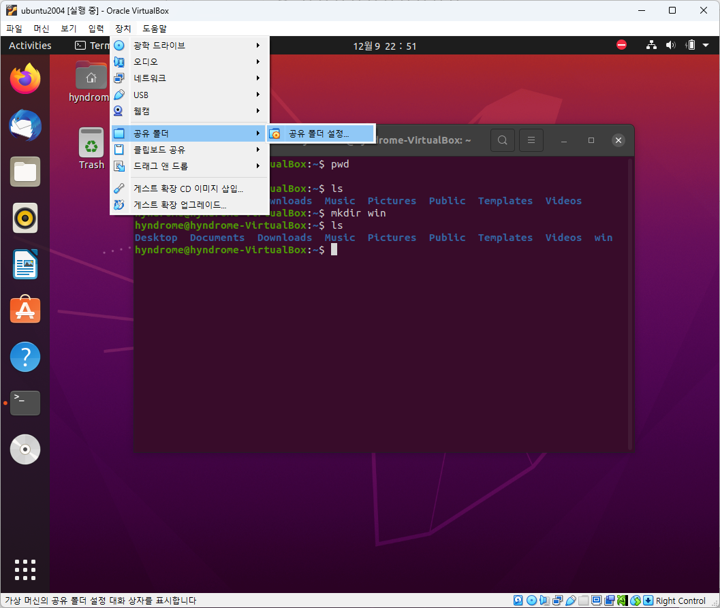Screen dimensions: 720x608
Task: Expand the 클립보드 공유 submenu arrow
Action: (x=258, y=150)
